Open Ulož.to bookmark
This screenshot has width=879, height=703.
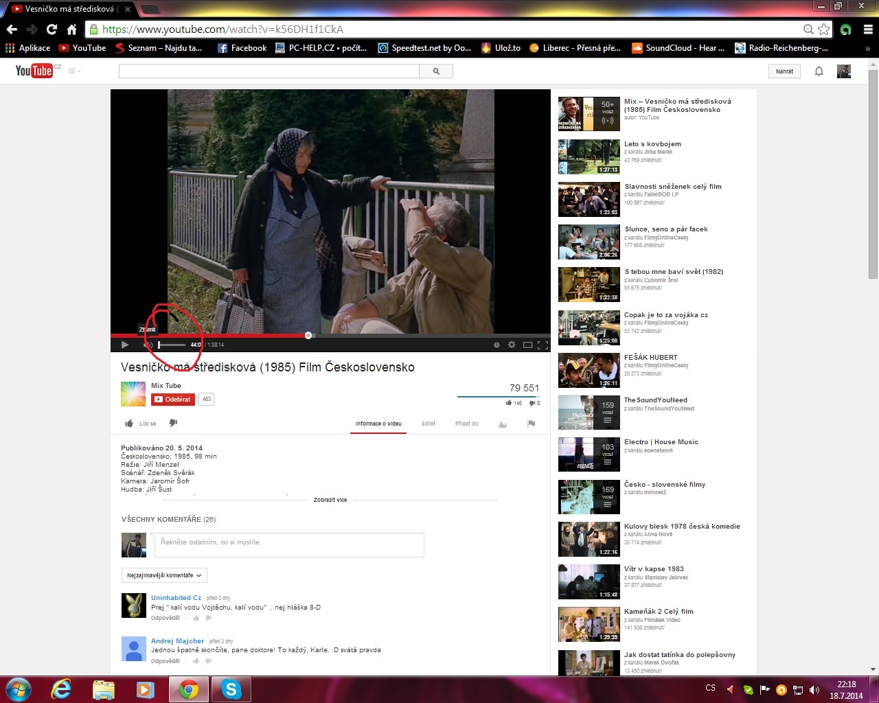coord(501,48)
